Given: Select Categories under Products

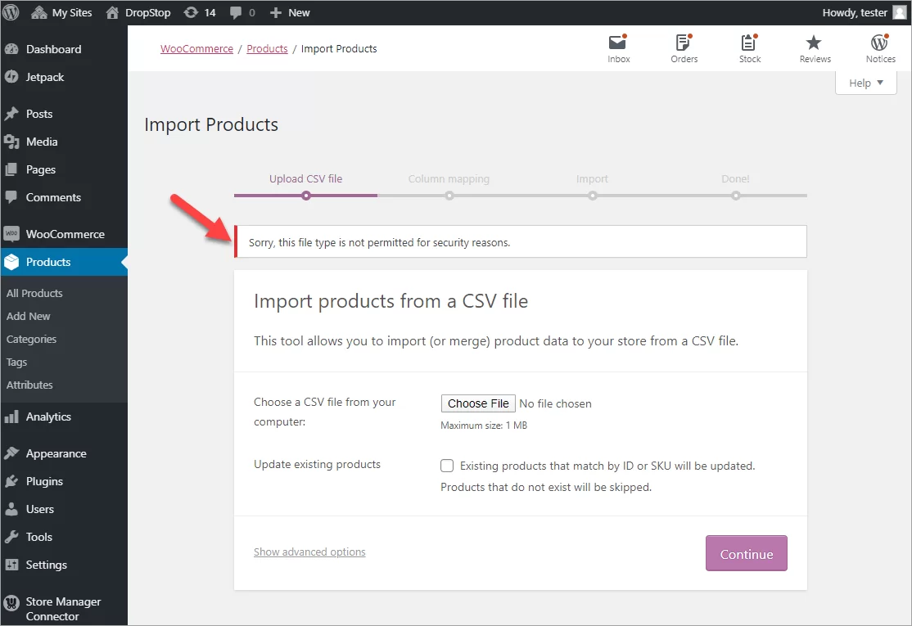Looking at the screenshot, I should coord(31,339).
